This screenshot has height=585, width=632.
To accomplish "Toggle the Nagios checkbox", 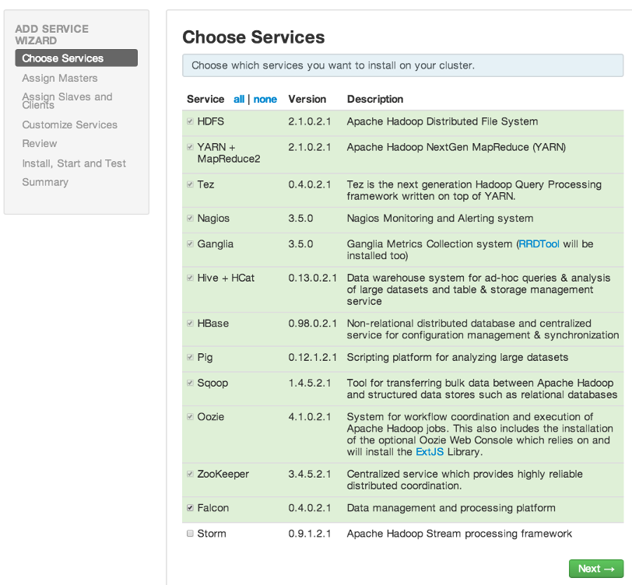I will (190, 219).
